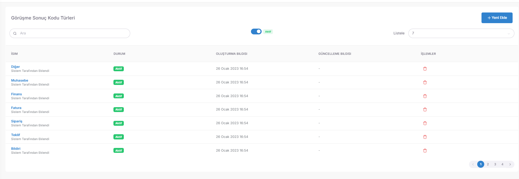The width and height of the screenshot is (519, 179).
Task: Open the Finans entry link
Action: point(16,94)
